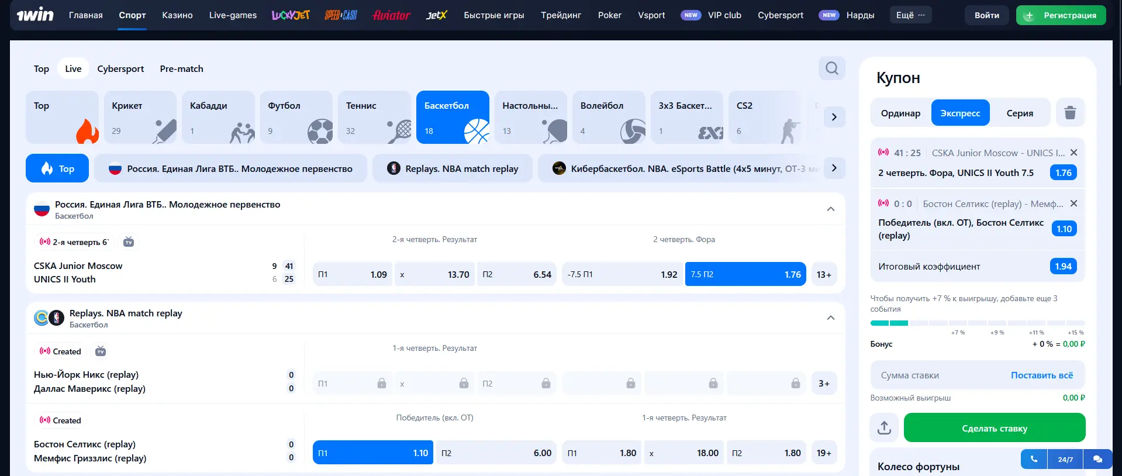Click the phone callback icon

click(1034, 459)
